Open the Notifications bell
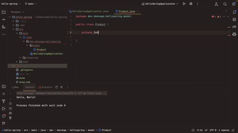 tap(234, 12)
